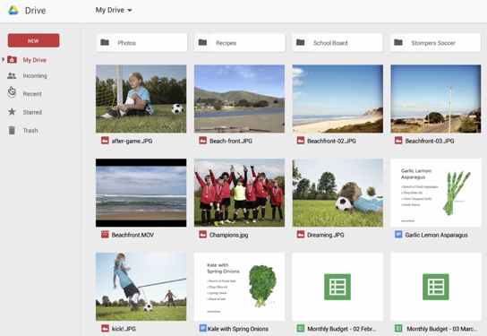Click Sheets icon beside Monthly Budget - 03

point(398,328)
